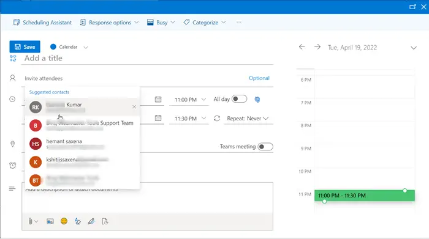The height and width of the screenshot is (239, 429).
Task: Pop out the event window
Action: pos(412,7)
